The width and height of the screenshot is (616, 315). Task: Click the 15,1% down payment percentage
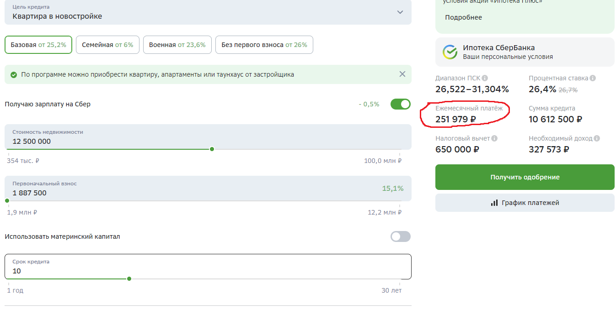(393, 189)
